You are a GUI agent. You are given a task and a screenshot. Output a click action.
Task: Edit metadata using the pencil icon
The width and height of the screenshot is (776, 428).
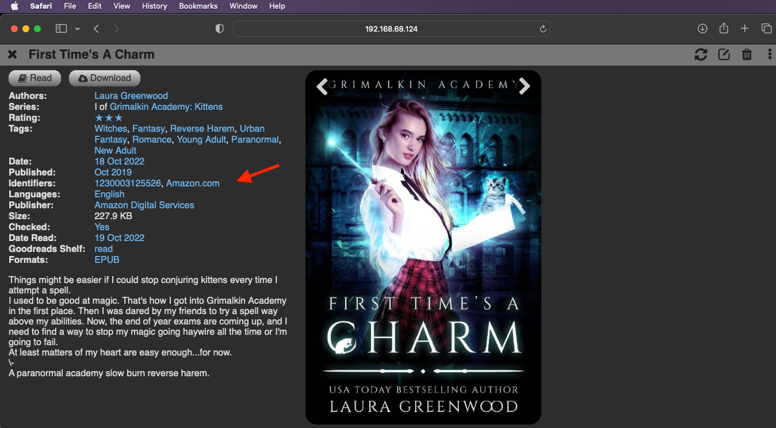point(724,55)
